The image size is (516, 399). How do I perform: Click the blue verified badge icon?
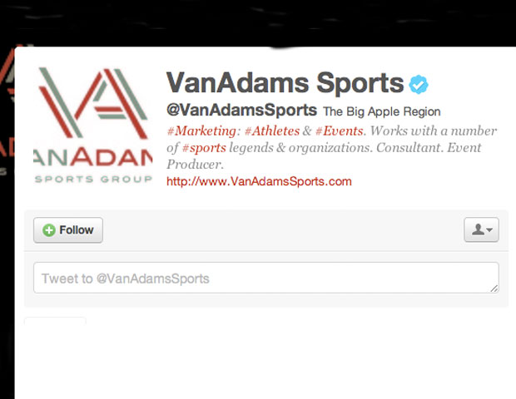tap(419, 85)
